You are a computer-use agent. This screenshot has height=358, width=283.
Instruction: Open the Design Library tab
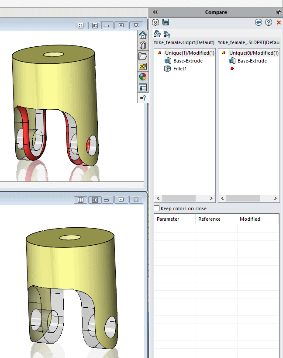tap(142, 45)
